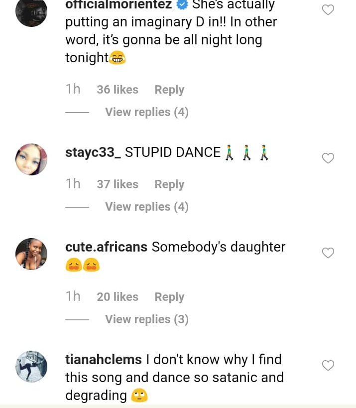
Task: Expand replies under officialmorientez comment
Action: coord(146,112)
